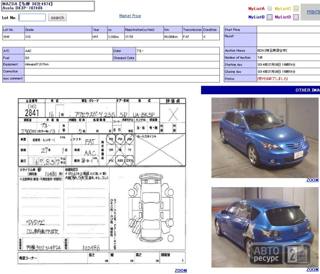This screenshot has width=320, height=274.
Task: Open the Market Price link
Action: point(130,16)
